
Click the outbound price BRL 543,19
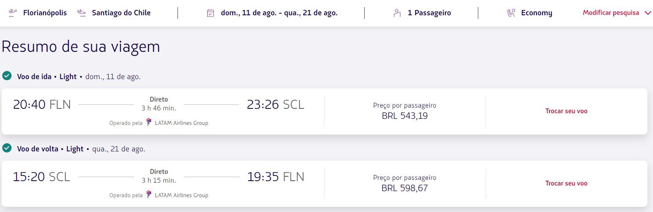405,116
